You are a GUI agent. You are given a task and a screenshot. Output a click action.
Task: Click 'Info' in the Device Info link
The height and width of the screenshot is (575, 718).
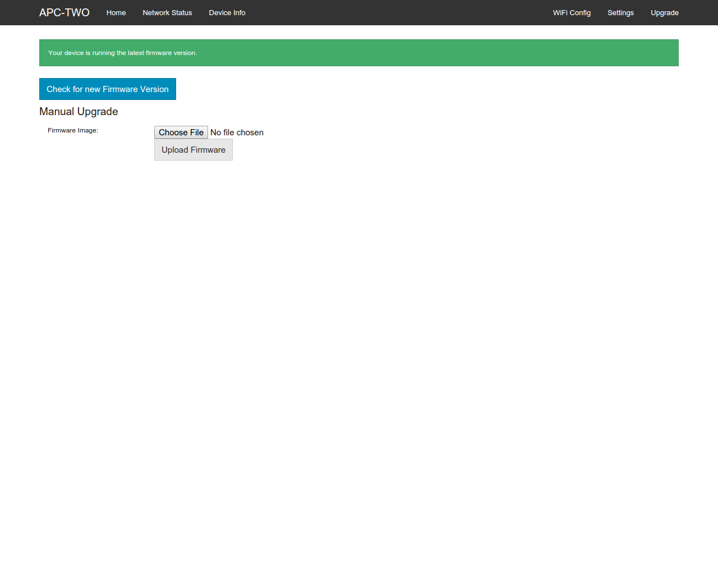(x=239, y=12)
